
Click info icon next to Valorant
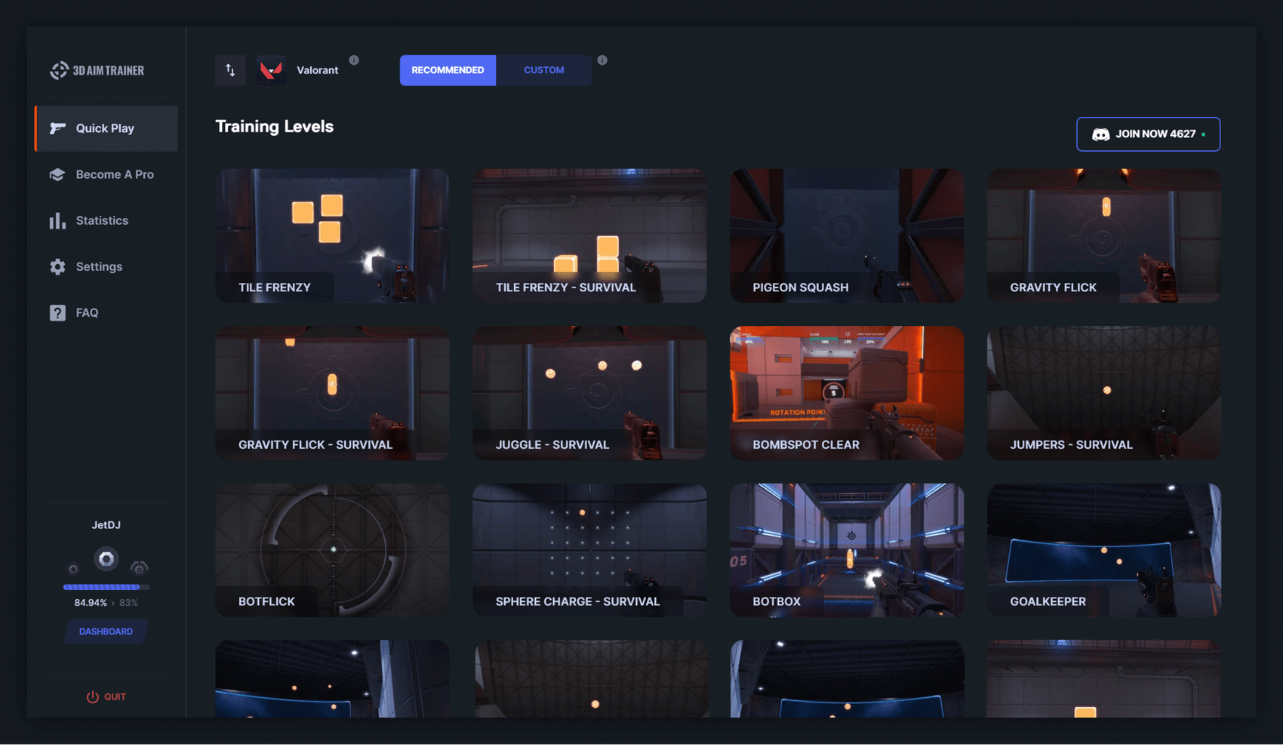[354, 60]
